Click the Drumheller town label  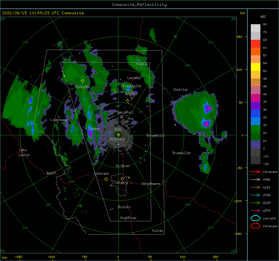pyautogui.click(x=182, y=153)
